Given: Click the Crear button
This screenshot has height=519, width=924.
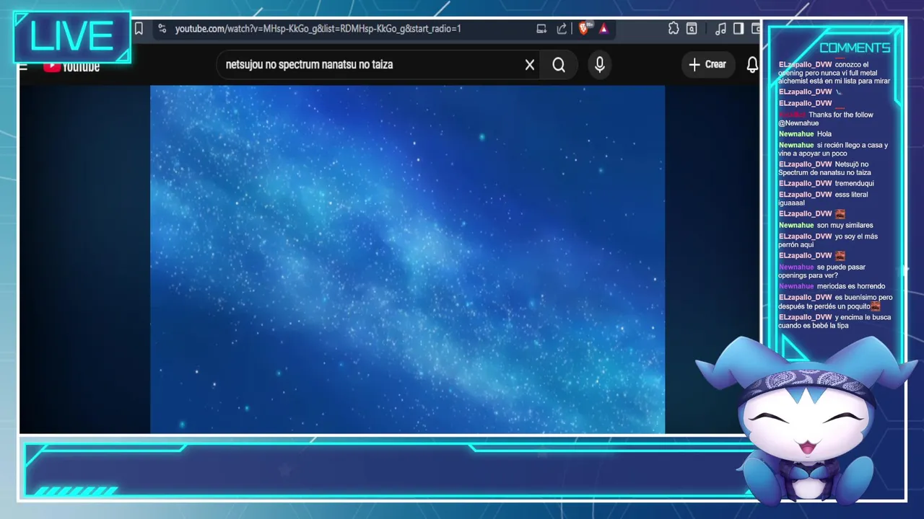Looking at the screenshot, I should pyautogui.click(x=707, y=64).
